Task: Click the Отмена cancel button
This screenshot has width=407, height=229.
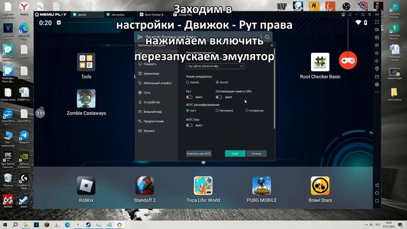Action: tap(256, 154)
